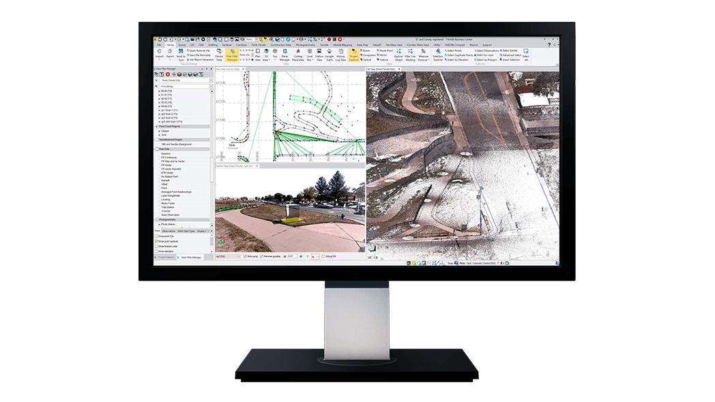Switch to the Point Clouds ribbon tab
This screenshot has width=715, height=402.
[259, 44]
